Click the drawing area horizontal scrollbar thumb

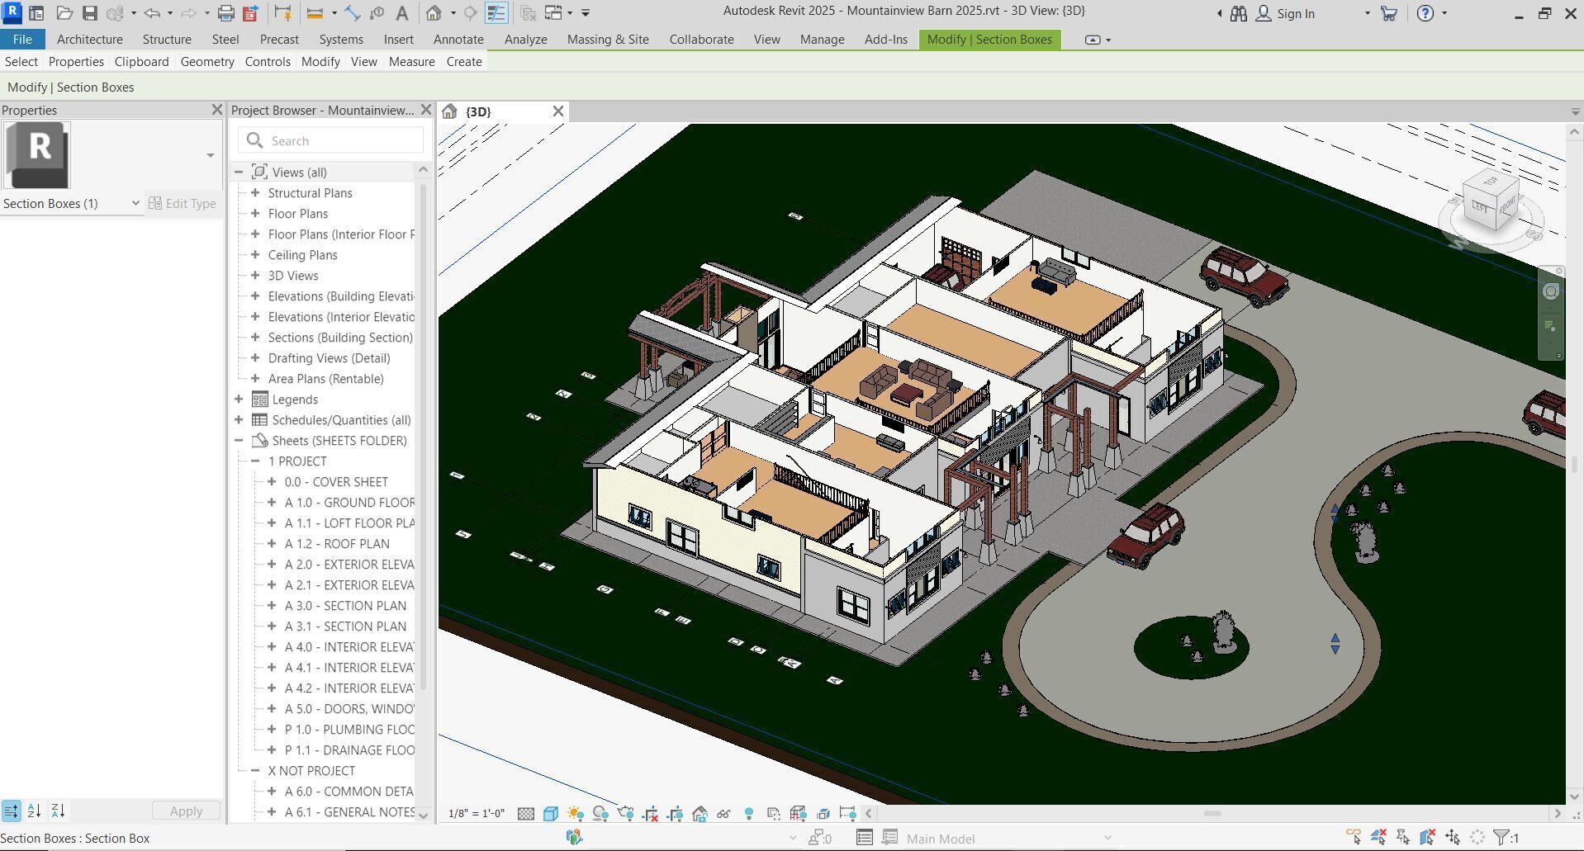click(1212, 814)
